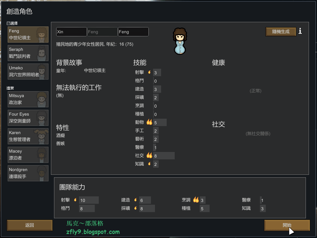Select abandoned colonist Four Eyes
The image size is (317, 238).
(x=28, y=118)
